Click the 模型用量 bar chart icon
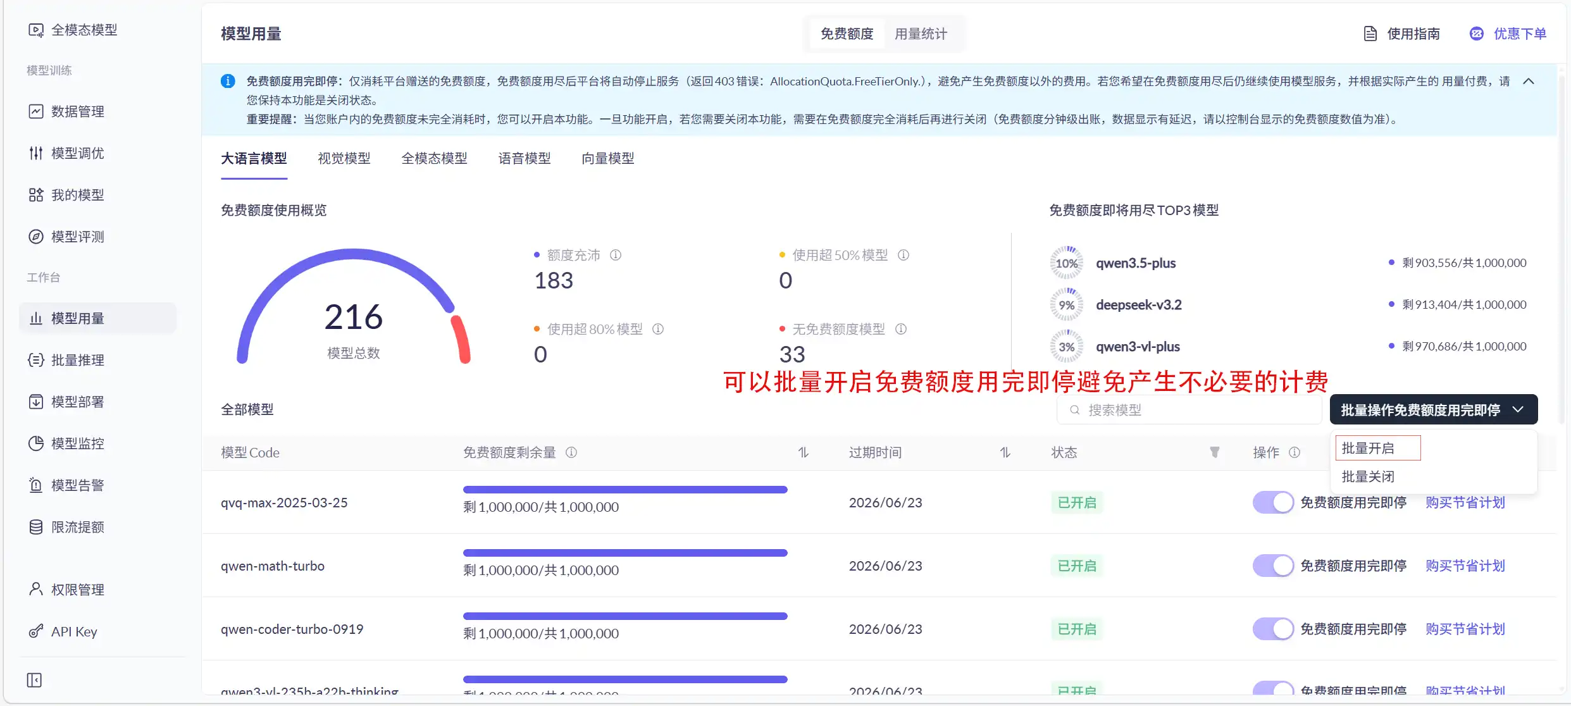 [x=36, y=318]
